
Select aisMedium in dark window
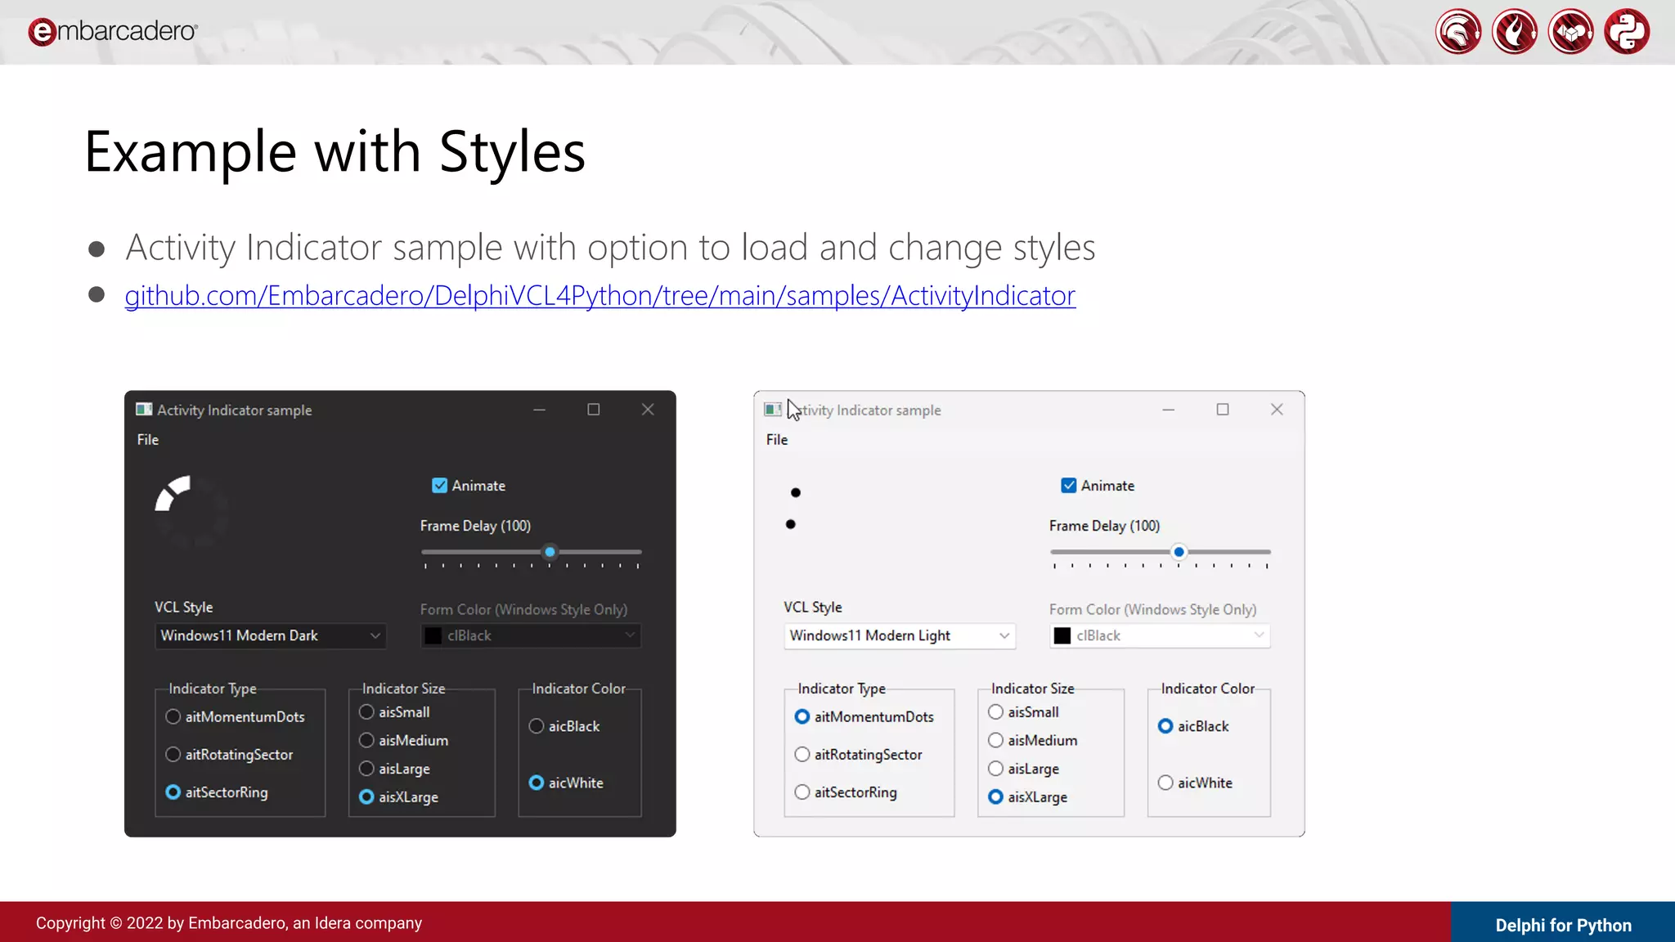(404, 740)
